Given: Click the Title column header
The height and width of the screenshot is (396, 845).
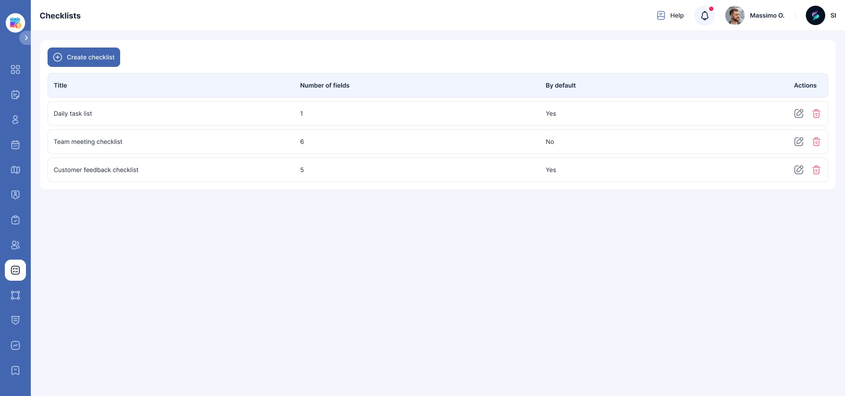Looking at the screenshot, I should point(60,85).
